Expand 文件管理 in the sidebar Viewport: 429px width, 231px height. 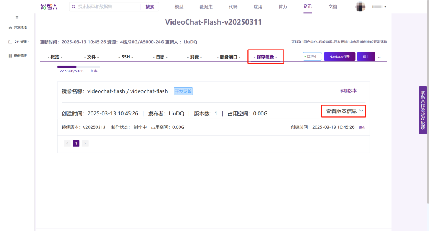(x=19, y=42)
